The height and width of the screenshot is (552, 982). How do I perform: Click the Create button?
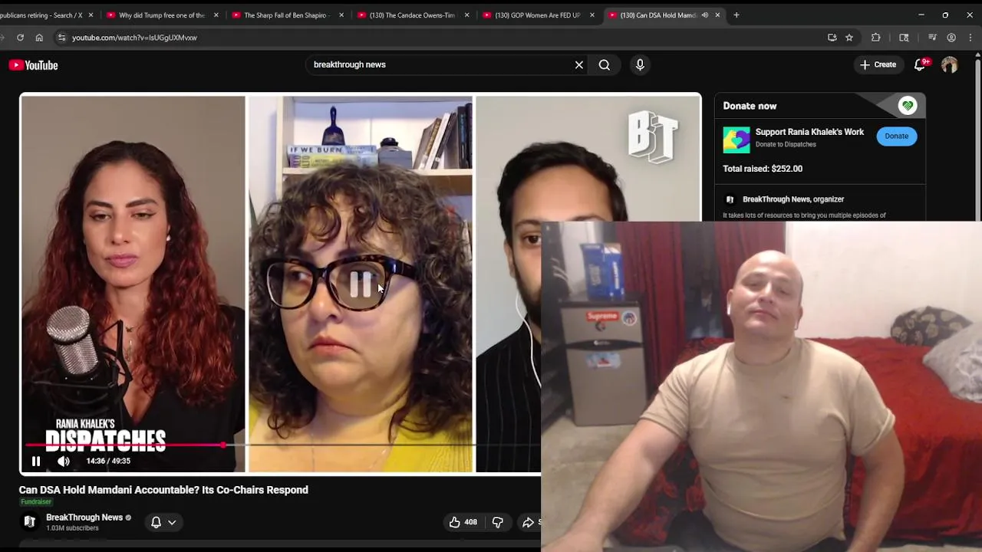click(x=878, y=65)
